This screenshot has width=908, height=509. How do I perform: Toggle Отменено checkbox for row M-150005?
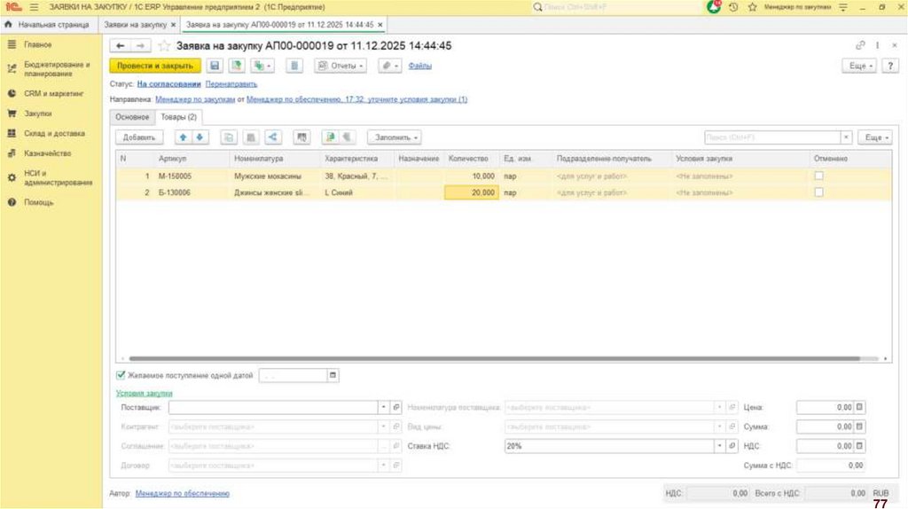pyautogui.click(x=818, y=176)
